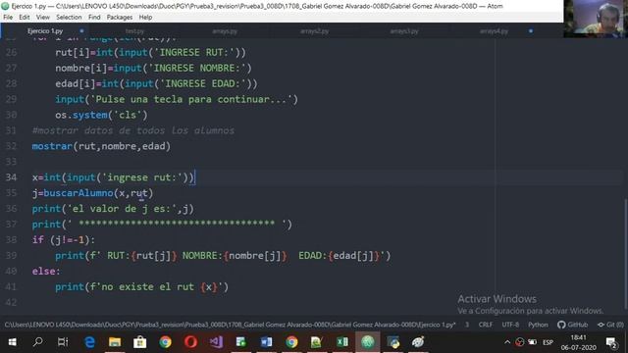Open the Help menu
The width and height of the screenshot is (628, 353).
coord(145,18)
